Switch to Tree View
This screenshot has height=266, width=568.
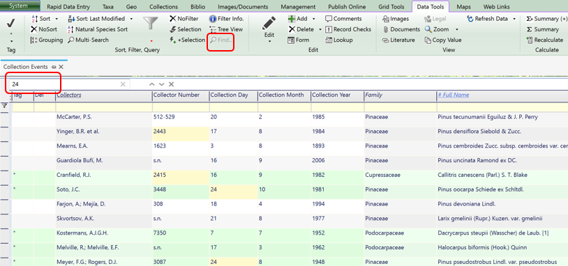pos(226,29)
